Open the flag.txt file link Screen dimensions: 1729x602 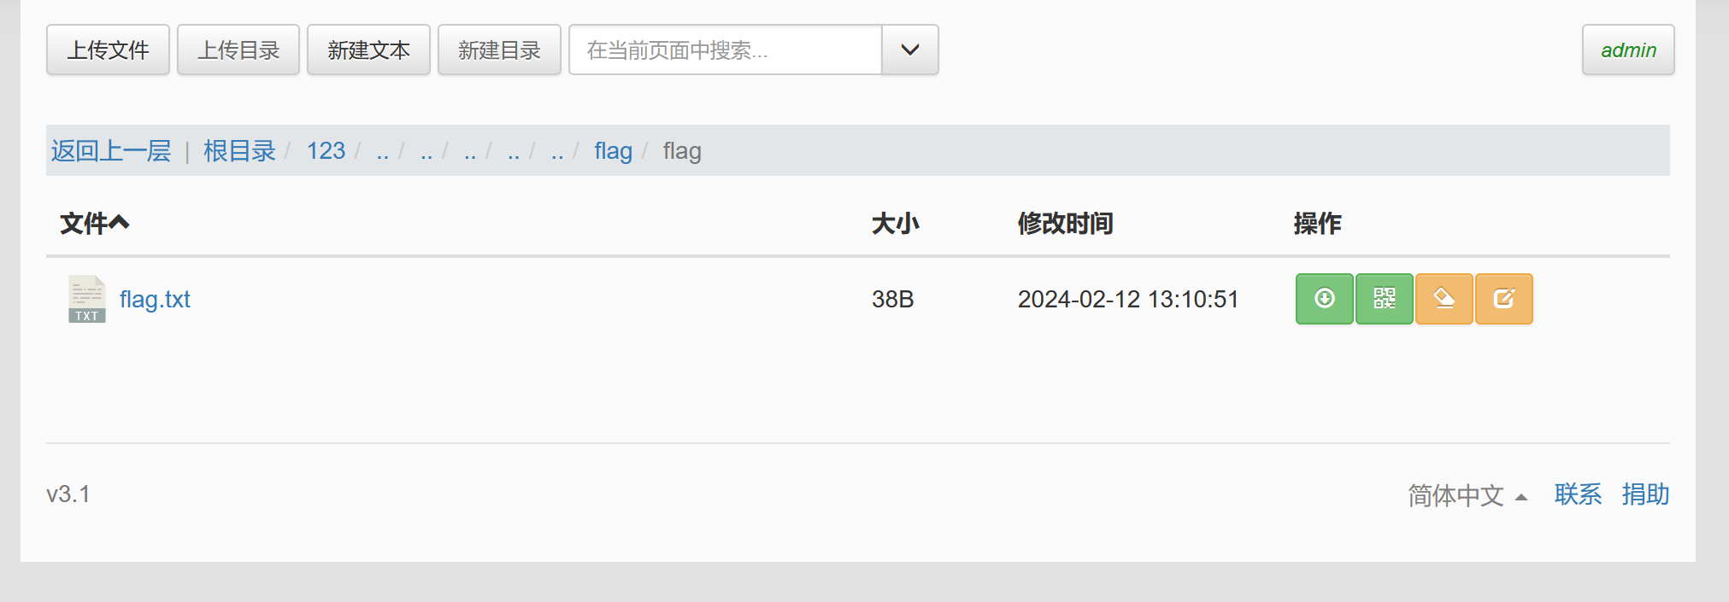(x=155, y=299)
